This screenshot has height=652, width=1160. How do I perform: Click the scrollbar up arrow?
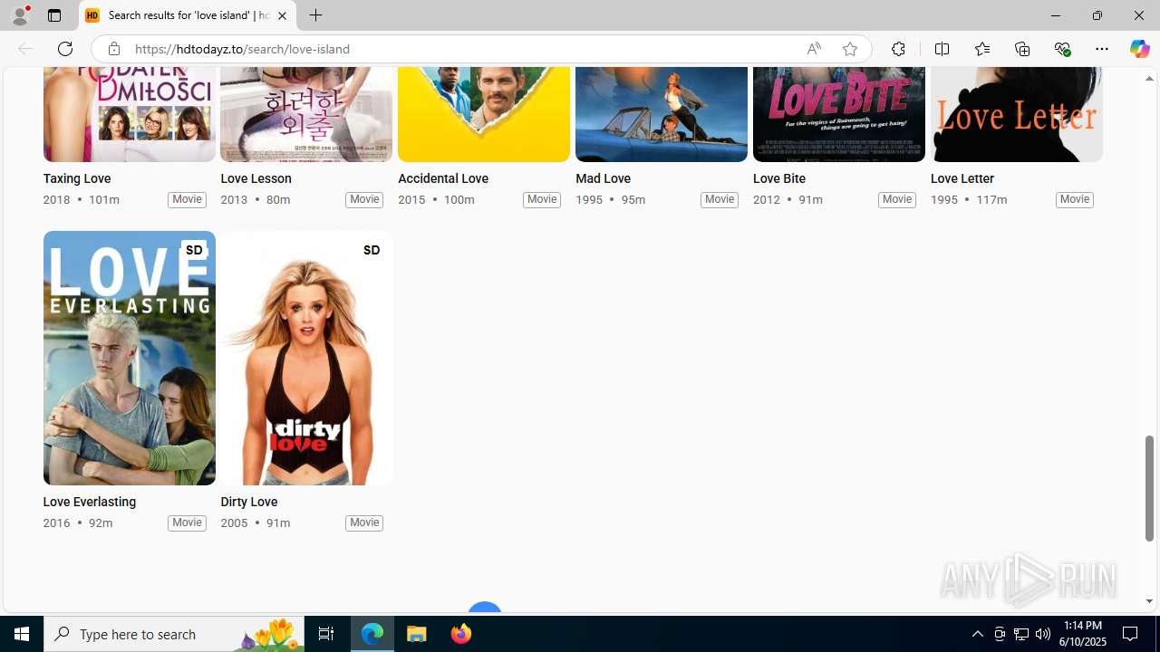(1149, 79)
